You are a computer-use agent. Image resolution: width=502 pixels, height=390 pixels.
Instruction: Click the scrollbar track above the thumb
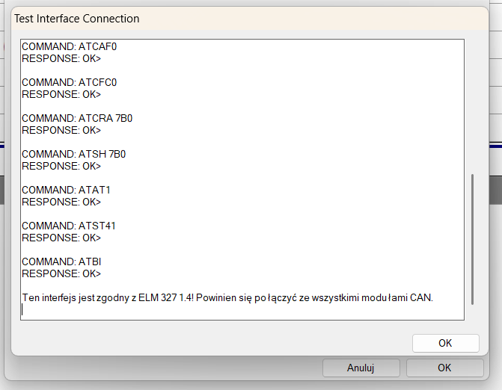[472, 105]
